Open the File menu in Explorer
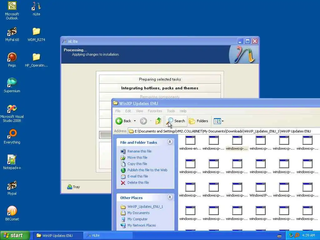Screen dimensions: 320x240 click(x=118, y=111)
